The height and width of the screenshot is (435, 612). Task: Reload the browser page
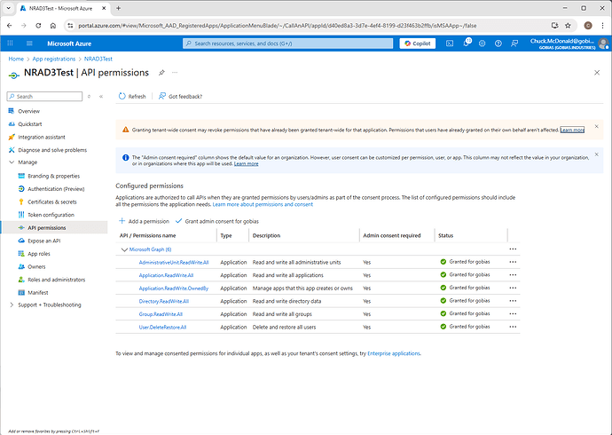coord(38,26)
